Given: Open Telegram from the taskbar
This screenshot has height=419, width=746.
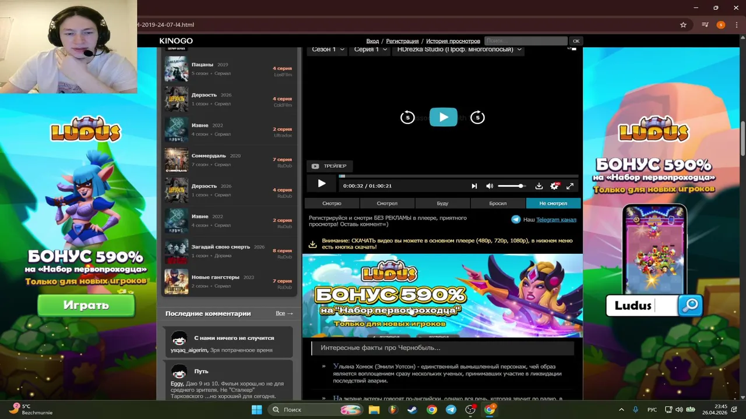Looking at the screenshot, I should click(451, 410).
